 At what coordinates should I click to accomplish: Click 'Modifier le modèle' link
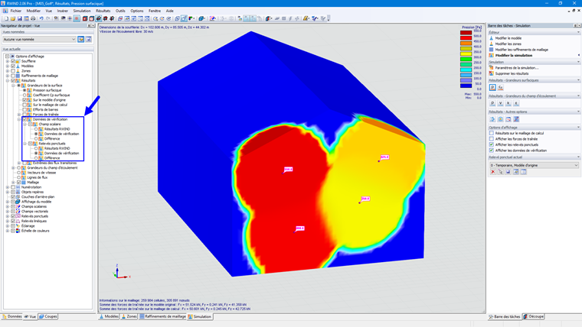(x=508, y=38)
